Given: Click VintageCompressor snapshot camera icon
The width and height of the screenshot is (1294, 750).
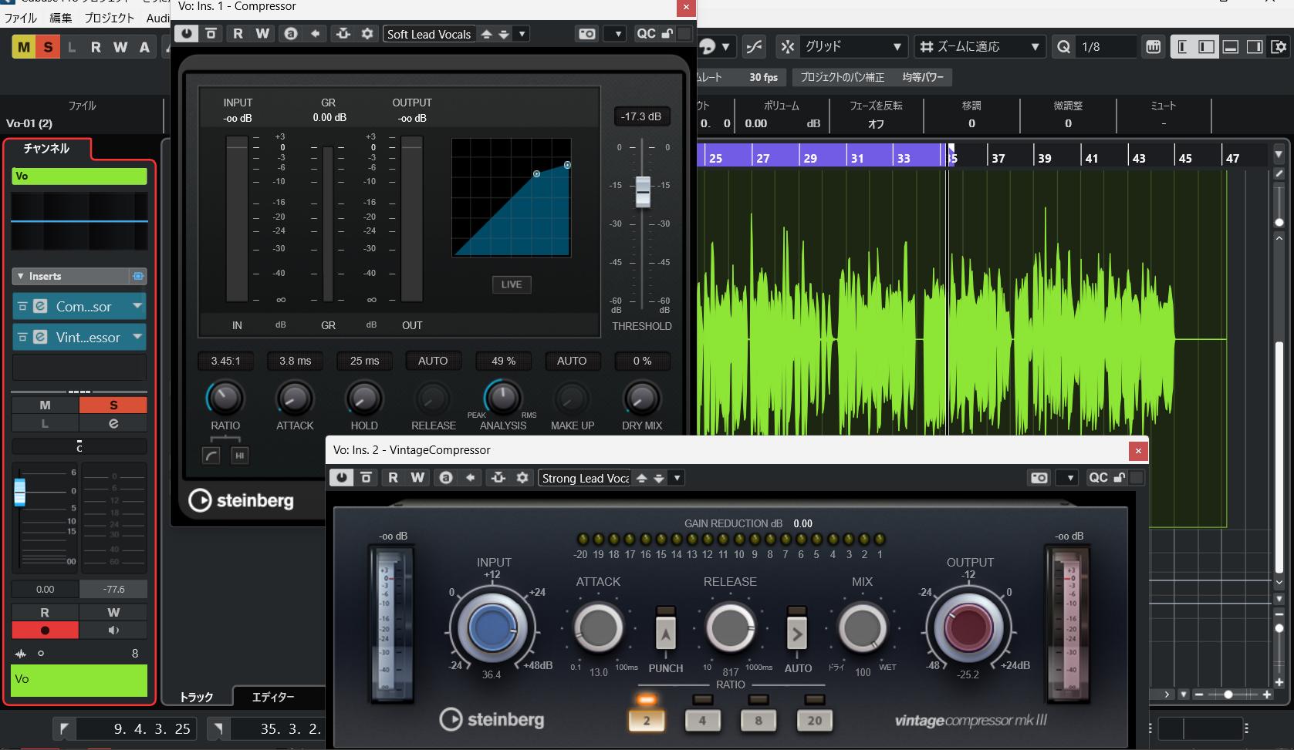Looking at the screenshot, I should point(1039,478).
